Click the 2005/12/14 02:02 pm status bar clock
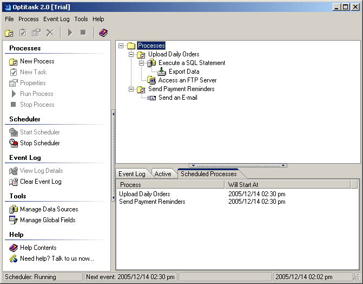Screen dimensions: 363x284 [x=313, y=277]
